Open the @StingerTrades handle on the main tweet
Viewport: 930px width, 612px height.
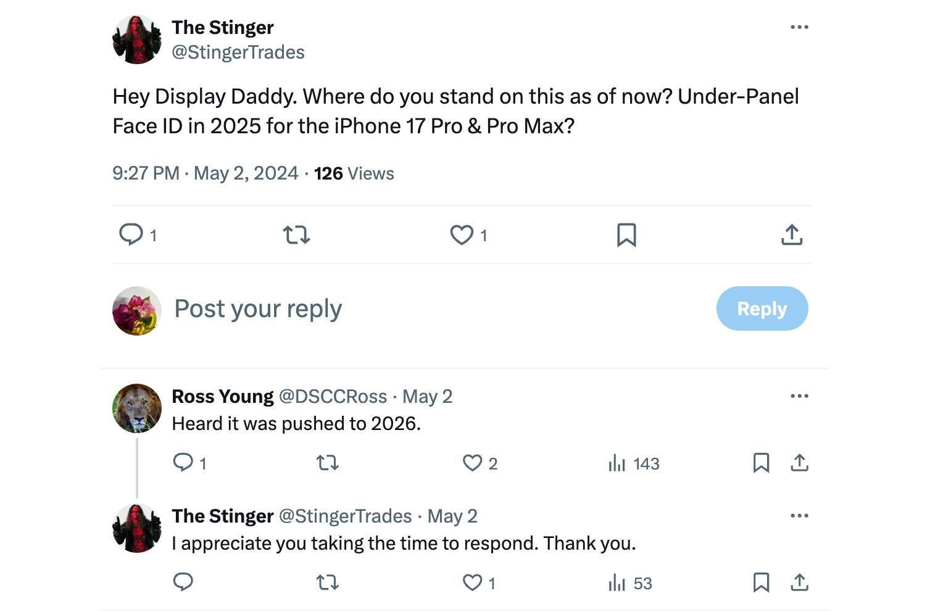238,52
